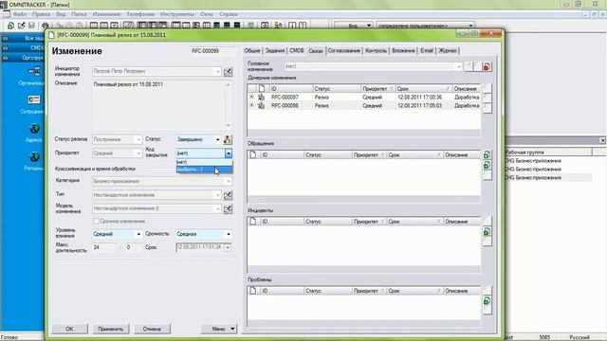Switch to the Задания tab
This screenshot has width=607, height=341.
tap(275, 50)
